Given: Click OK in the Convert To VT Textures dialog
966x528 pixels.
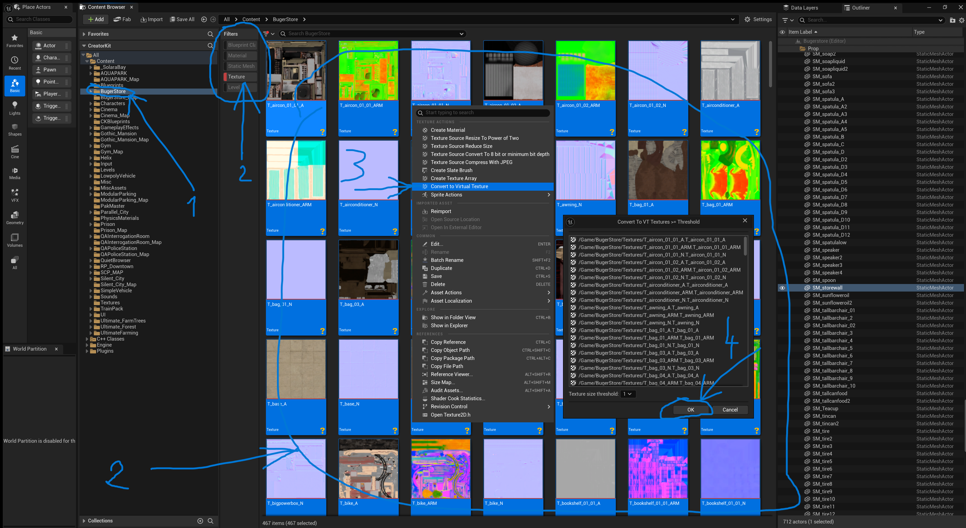Looking at the screenshot, I should [x=690, y=410].
